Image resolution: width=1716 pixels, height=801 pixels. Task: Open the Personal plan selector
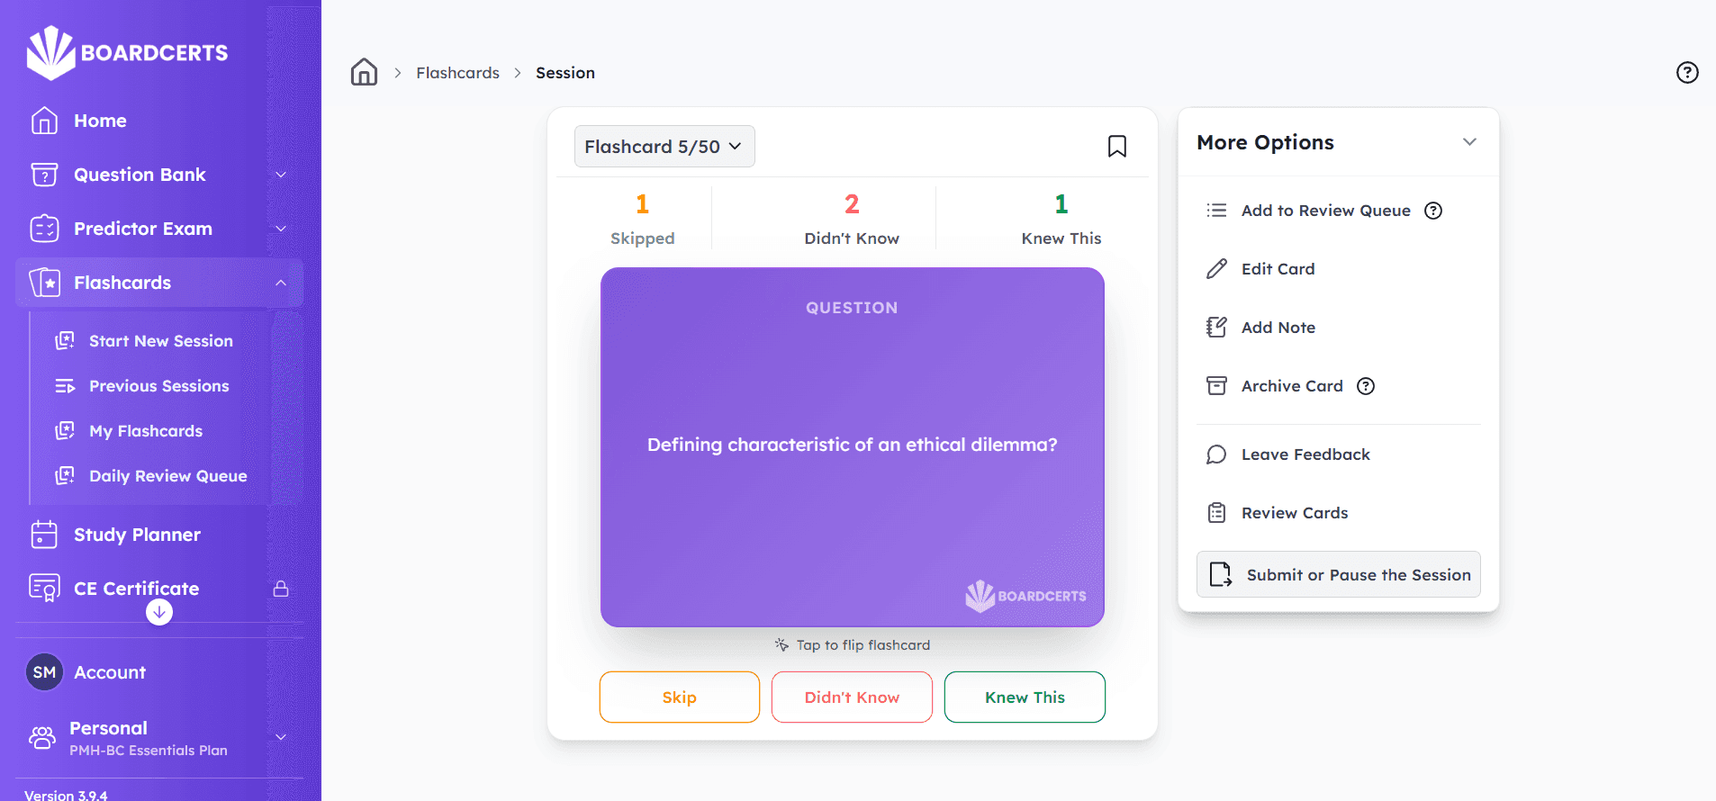click(281, 737)
